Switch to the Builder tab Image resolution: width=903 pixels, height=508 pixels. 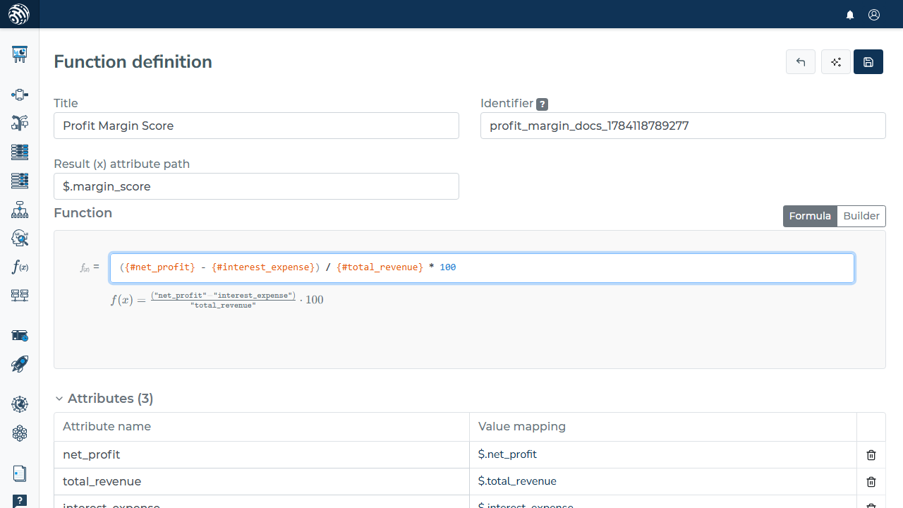click(861, 216)
